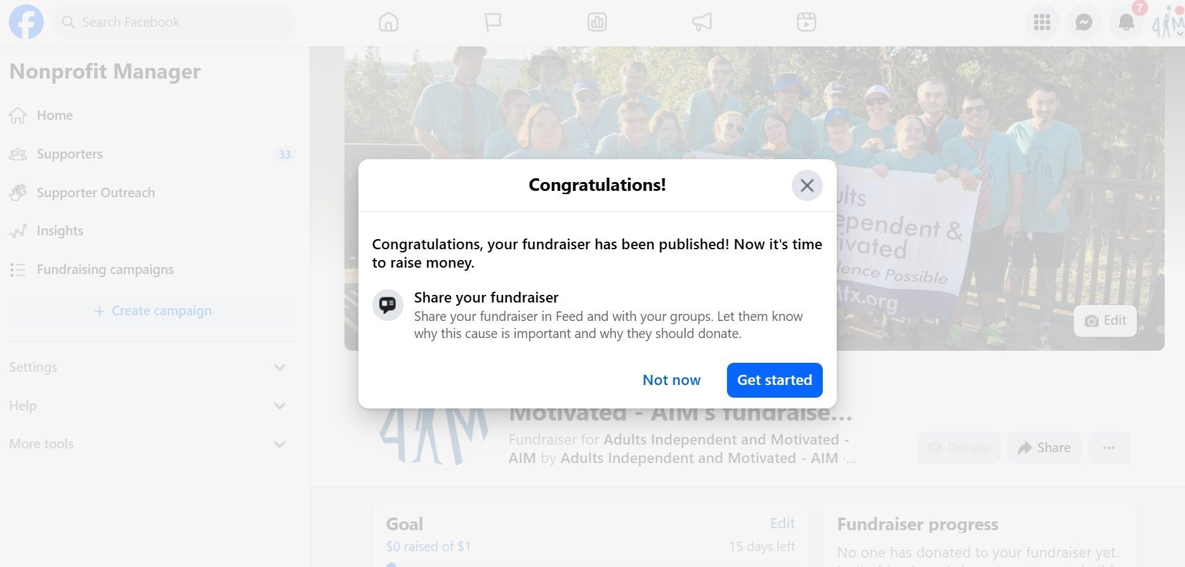Focus the Search Facebook field
The height and width of the screenshot is (567, 1185).
pyautogui.click(x=173, y=22)
